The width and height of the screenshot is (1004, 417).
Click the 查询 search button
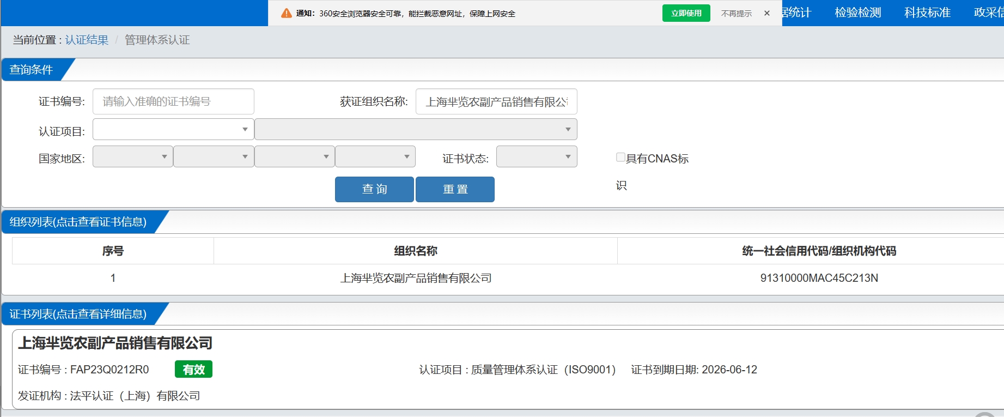point(374,189)
